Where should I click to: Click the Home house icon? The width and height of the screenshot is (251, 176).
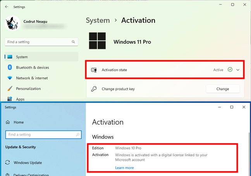8,122
